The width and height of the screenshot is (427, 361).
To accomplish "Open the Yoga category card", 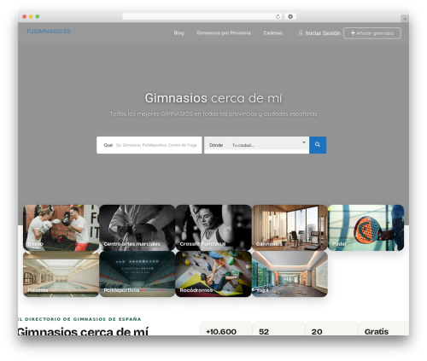I will point(290,274).
